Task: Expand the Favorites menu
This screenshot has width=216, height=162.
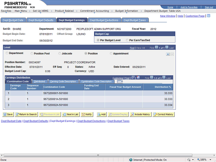Action: 6,11
